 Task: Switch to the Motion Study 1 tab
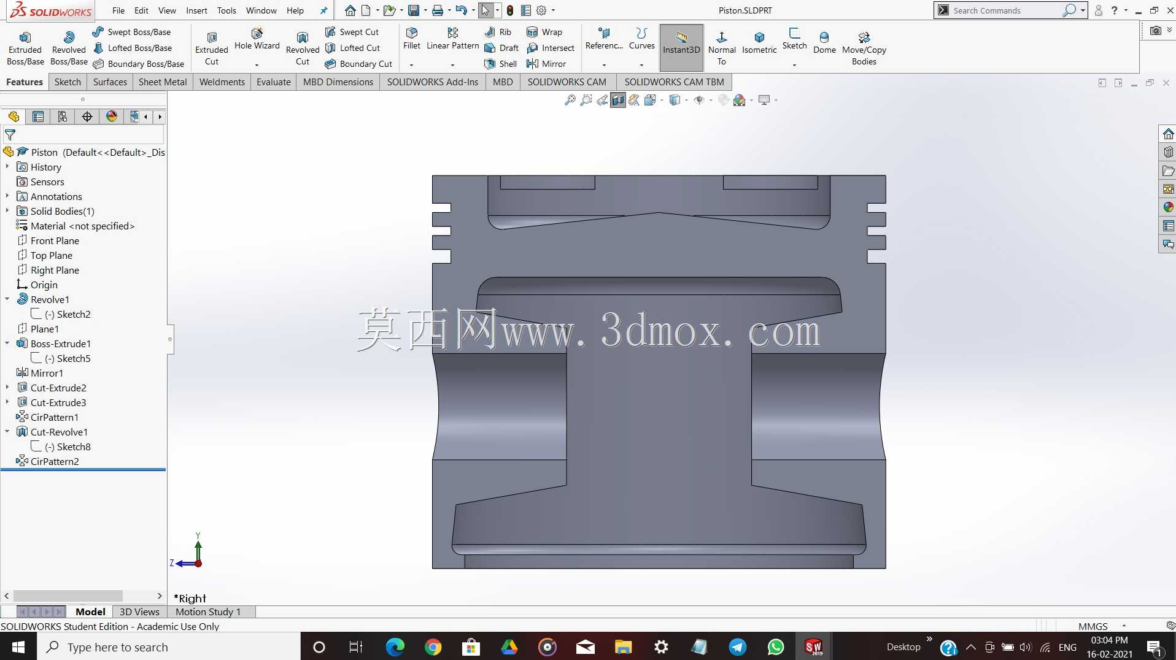pyautogui.click(x=208, y=612)
